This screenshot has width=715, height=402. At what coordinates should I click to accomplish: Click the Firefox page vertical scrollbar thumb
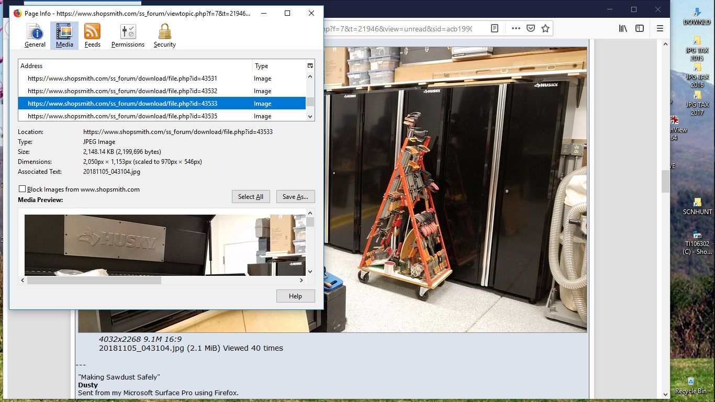tap(665, 182)
